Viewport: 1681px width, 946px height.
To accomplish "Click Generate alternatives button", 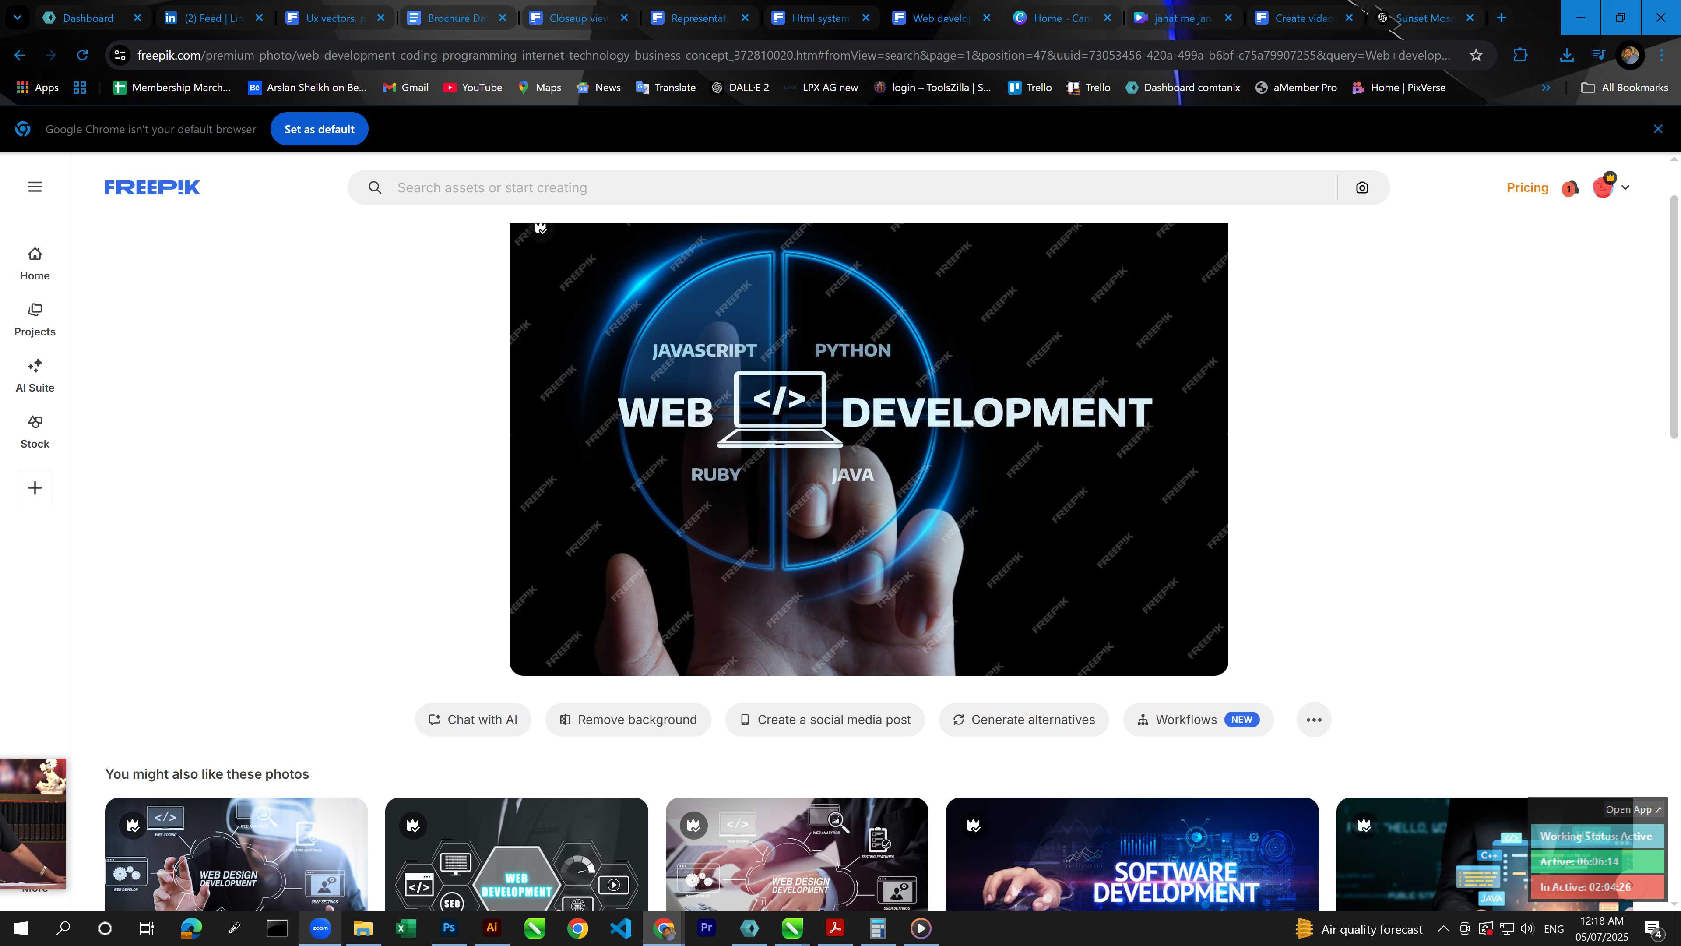I will click(1024, 720).
